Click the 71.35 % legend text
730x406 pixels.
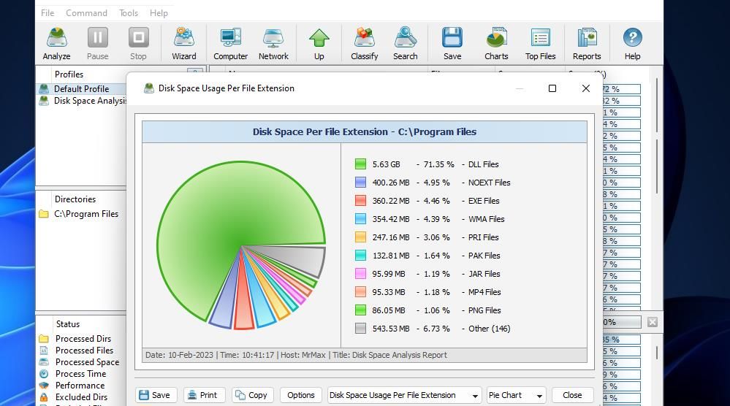(438, 164)
